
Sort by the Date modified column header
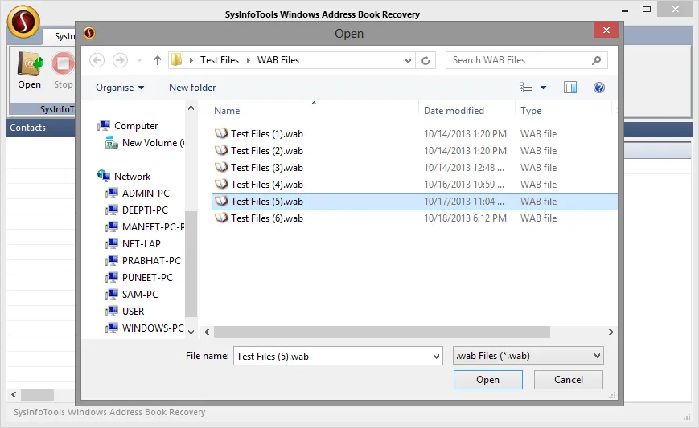point(454,111)
